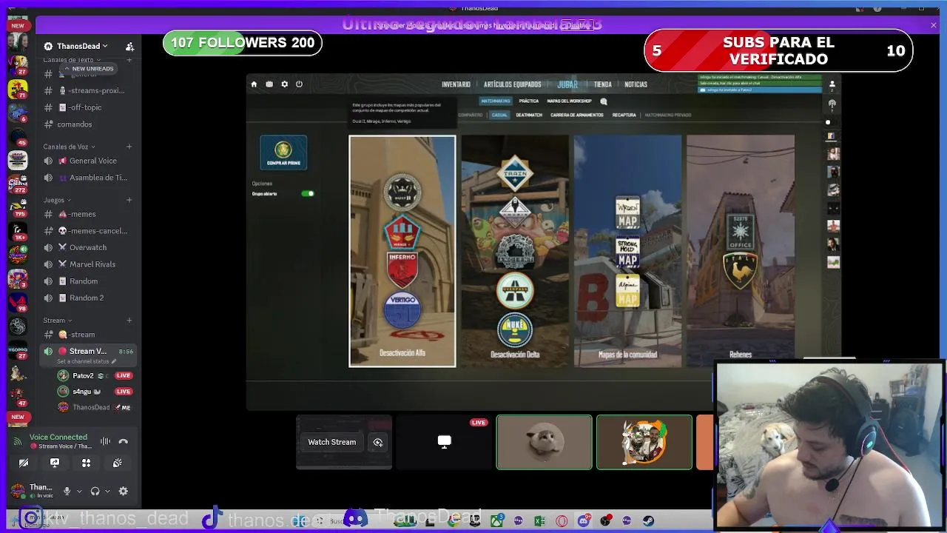Open Excel from the taskbar

tap(539, 521)
